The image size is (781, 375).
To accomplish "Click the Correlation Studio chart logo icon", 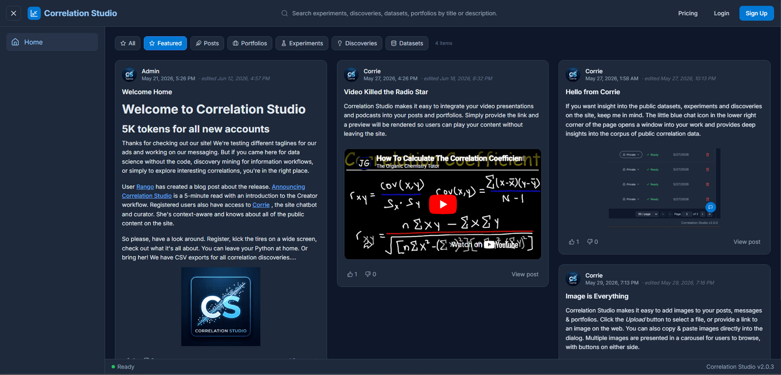I will coord(34,13).
